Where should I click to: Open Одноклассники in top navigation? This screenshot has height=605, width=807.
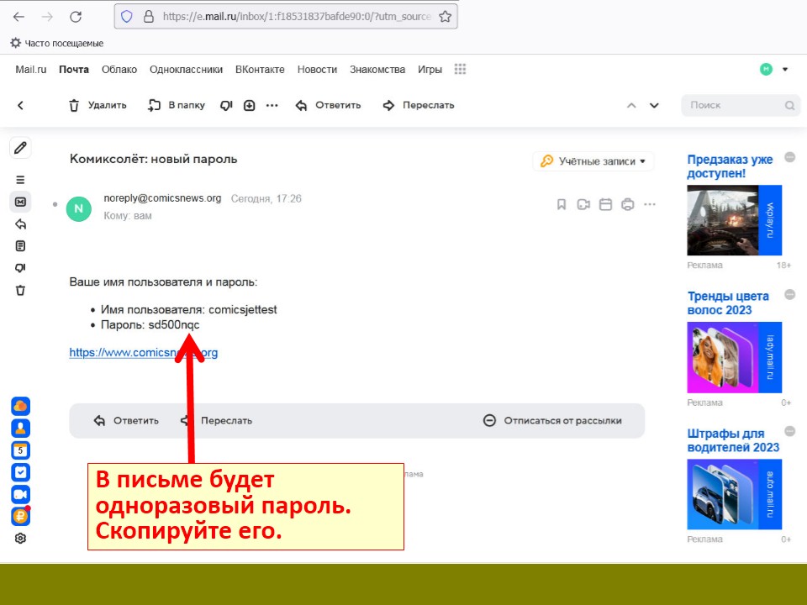coord(187,70)
